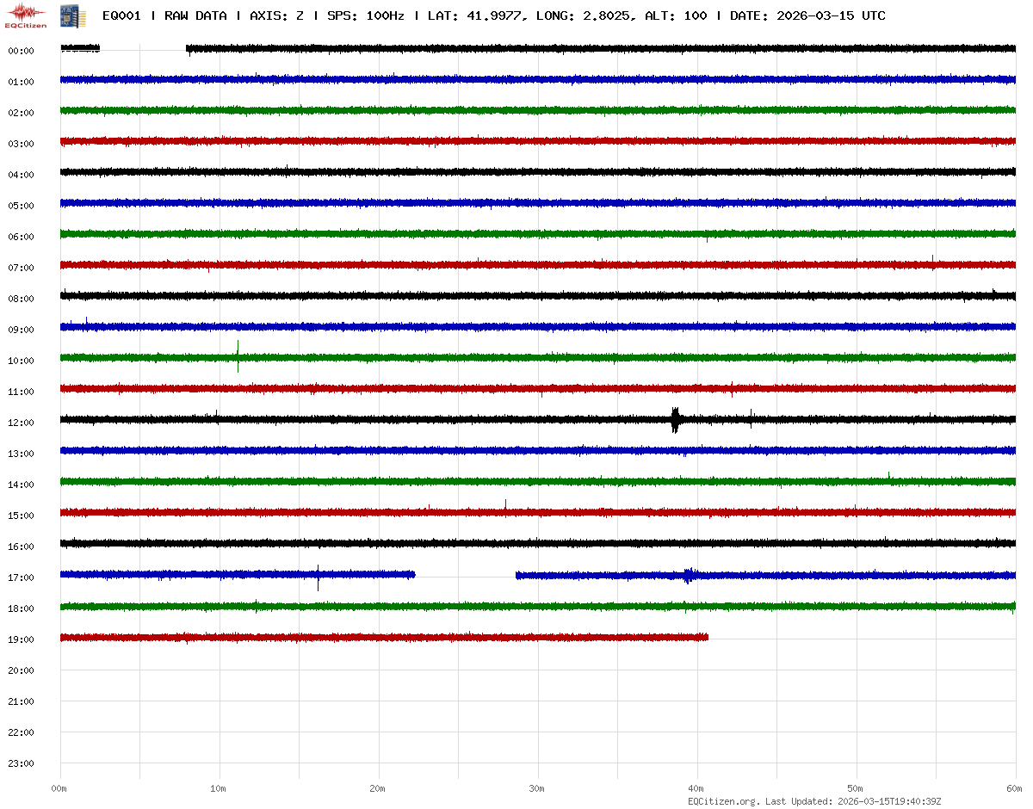The width and height of the screenshot is (1033, 809).
Task: Select the 00:00 hour label
Action: [21, 51]
